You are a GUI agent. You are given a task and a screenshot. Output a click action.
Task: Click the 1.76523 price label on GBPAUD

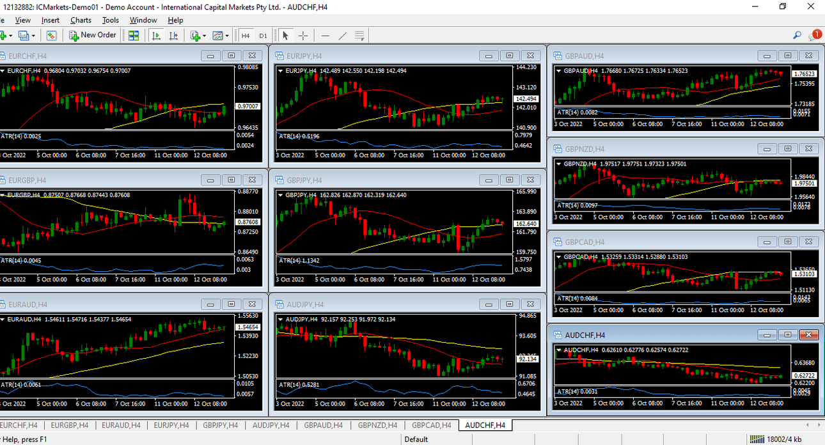[804, 74]
